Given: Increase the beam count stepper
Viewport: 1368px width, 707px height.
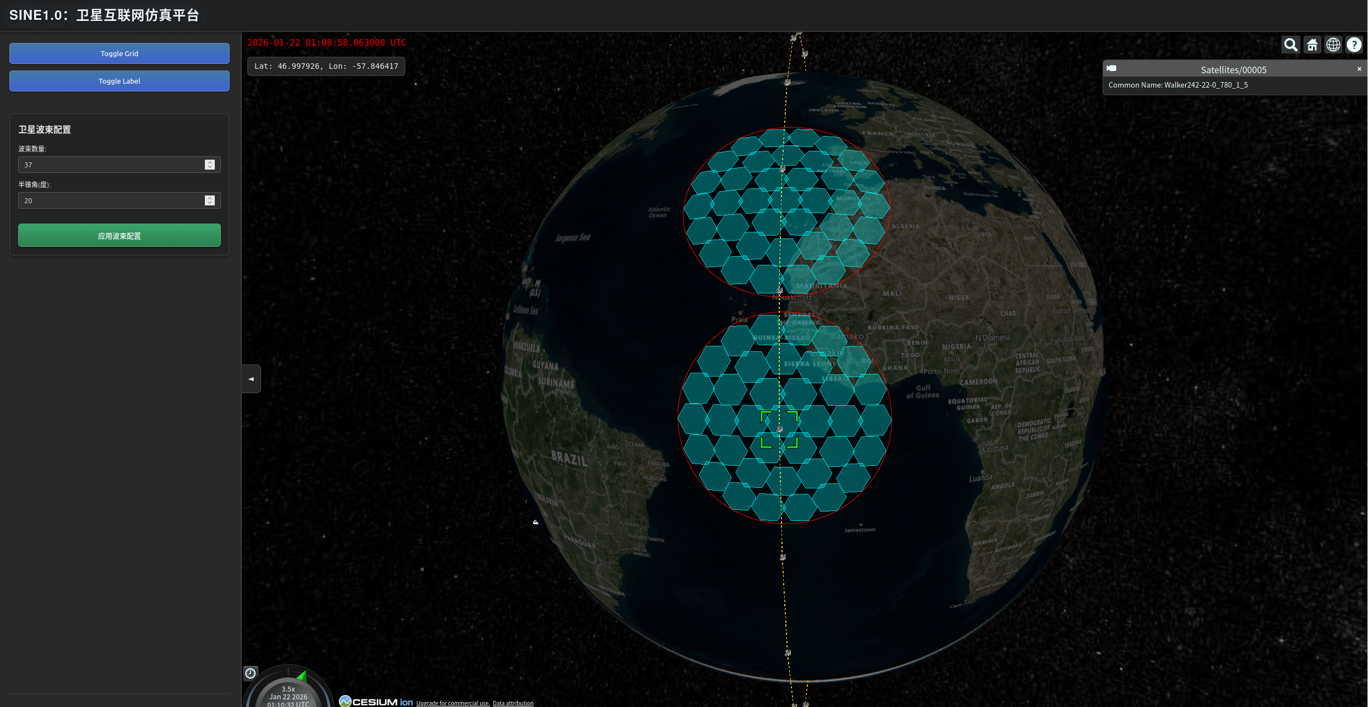Looking at the screenshot, I should coord(210,162).
